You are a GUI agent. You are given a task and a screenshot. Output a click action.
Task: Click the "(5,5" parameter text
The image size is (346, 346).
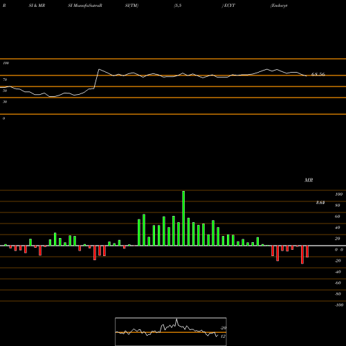pyautogui.click(x=178, y=6)
